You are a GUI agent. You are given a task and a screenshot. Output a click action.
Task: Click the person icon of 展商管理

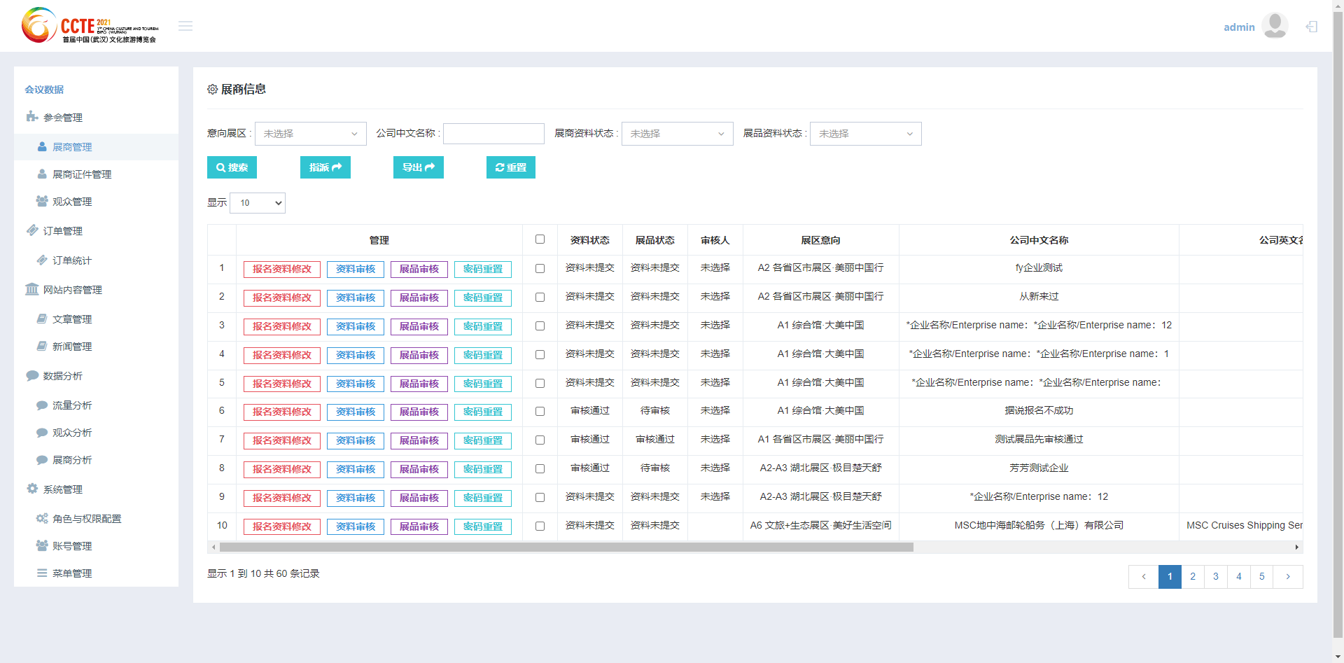point(42,146)
